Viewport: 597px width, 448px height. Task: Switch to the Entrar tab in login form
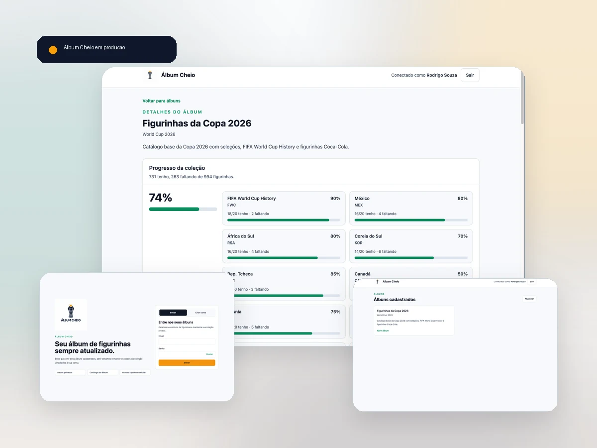click(x=173, y=313)
